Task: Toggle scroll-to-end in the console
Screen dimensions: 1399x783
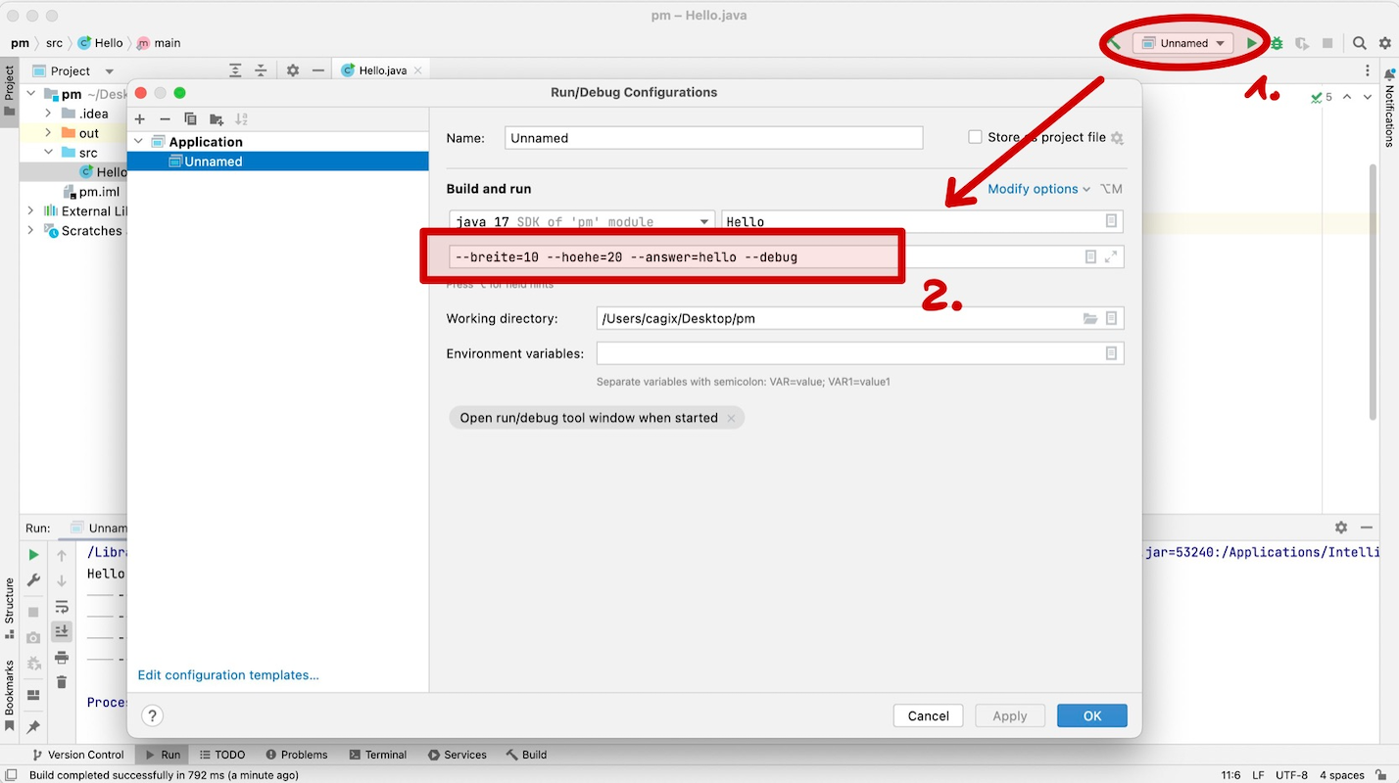Action: (x=61, y=631)
